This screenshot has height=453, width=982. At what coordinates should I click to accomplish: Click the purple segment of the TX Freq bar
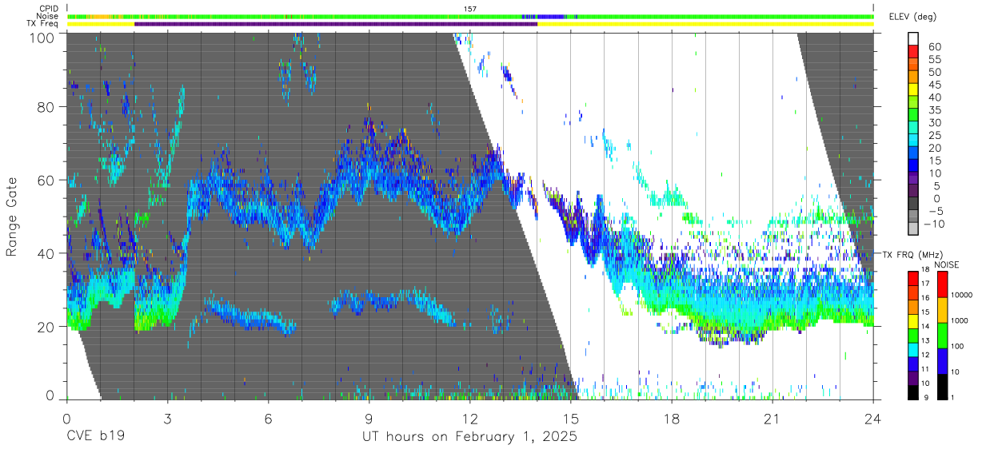point(336,23)
